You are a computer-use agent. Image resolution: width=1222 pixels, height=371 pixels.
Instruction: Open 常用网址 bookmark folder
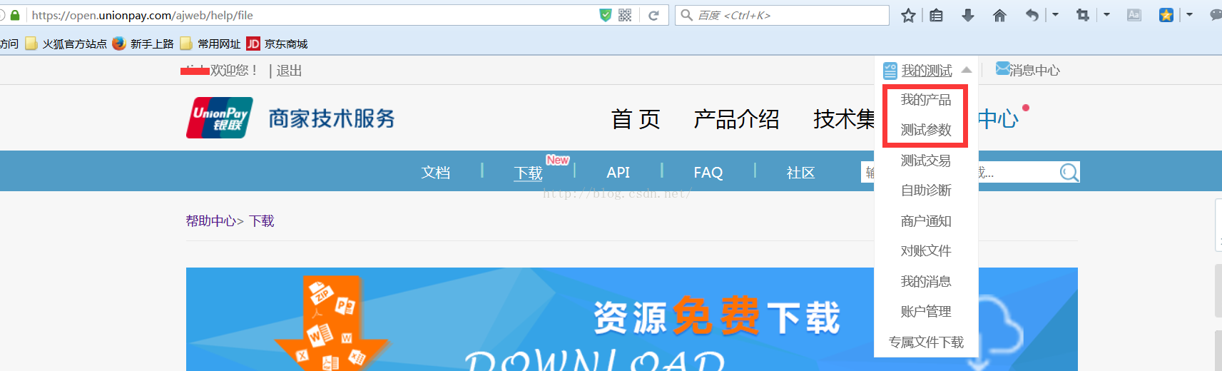pyautogui.click(x=210, y=44)
